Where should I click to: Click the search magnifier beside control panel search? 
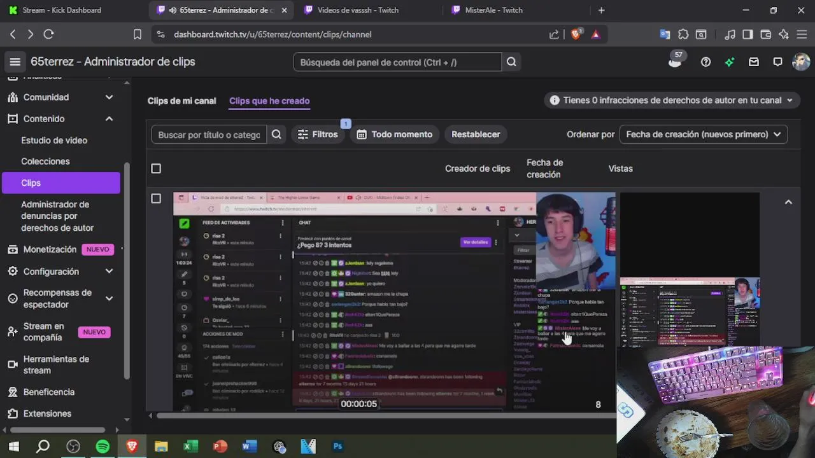[x=511, y=62]
